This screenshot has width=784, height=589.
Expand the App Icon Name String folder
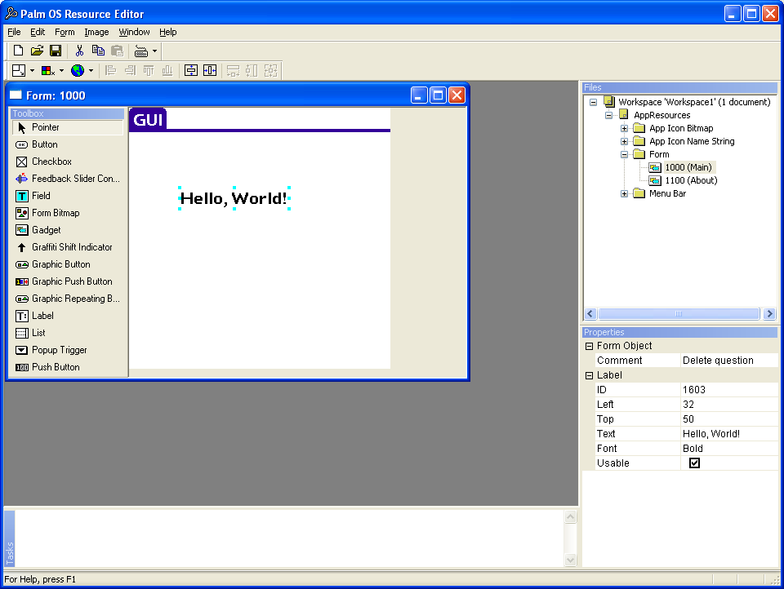tap(625, 141)
